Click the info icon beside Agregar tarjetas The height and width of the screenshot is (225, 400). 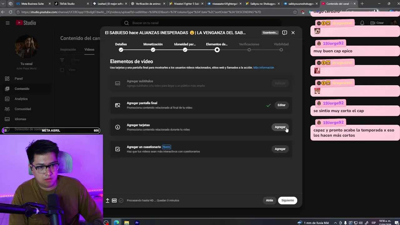click(117, 127)
